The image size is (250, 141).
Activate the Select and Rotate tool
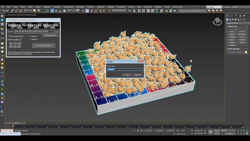(x=56, y=11)
